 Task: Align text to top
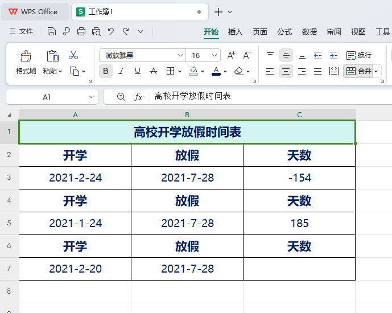270,55
